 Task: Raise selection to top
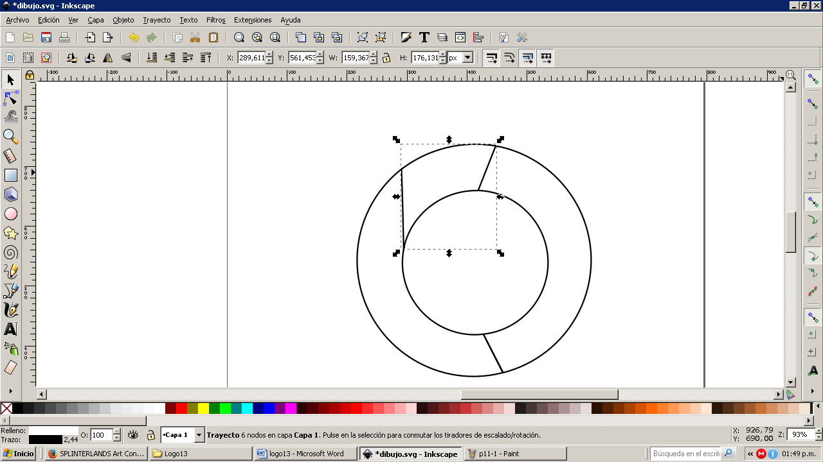click(x=206, y=58)
